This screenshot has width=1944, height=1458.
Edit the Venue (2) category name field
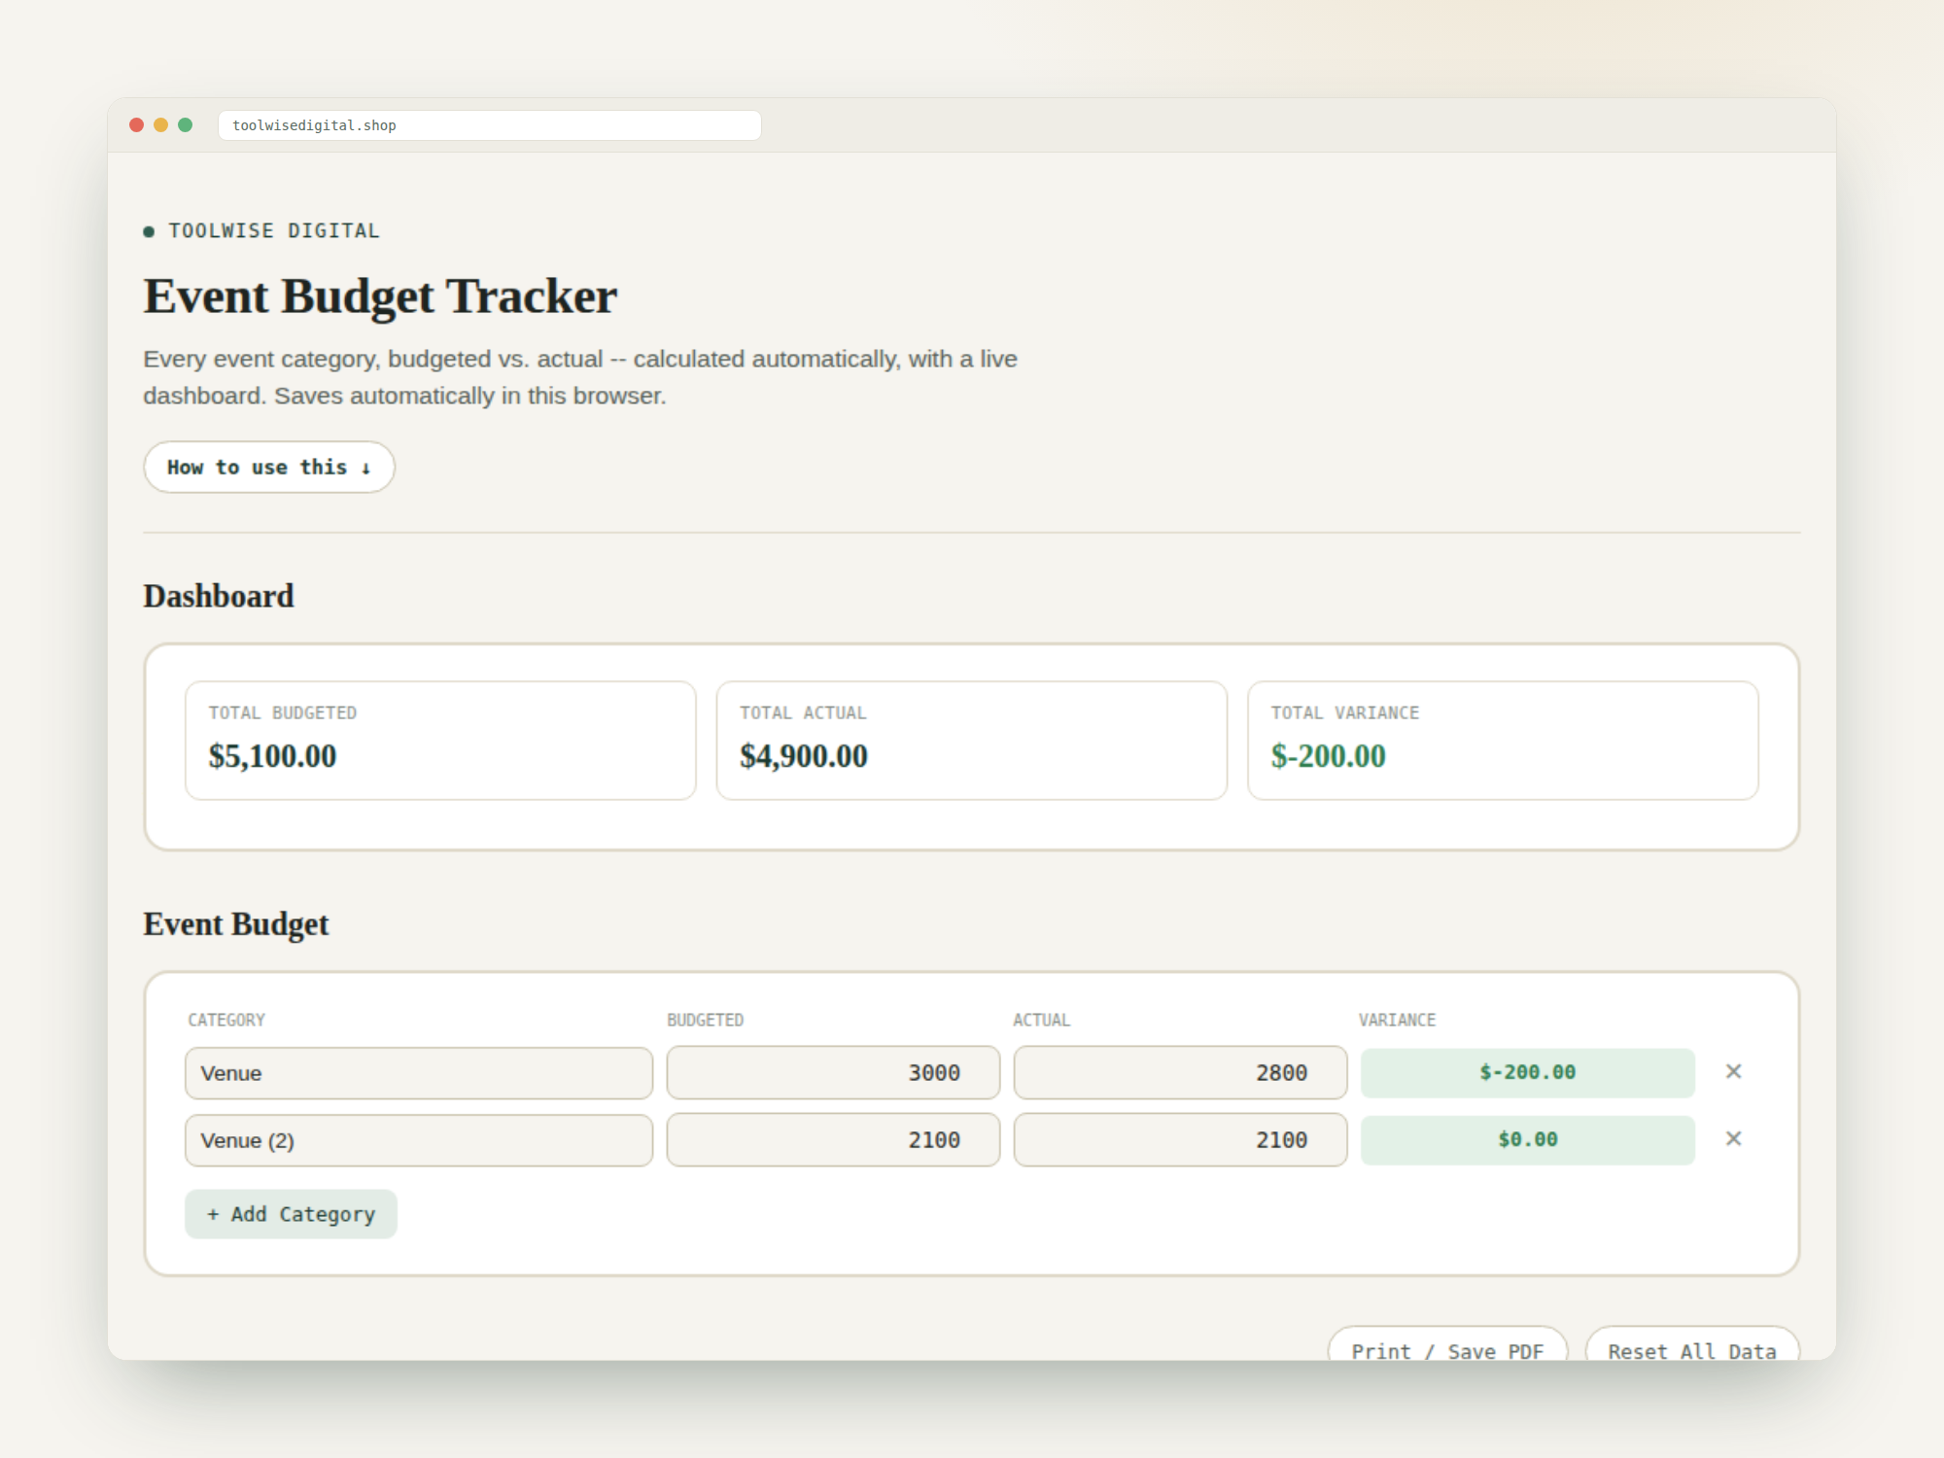tap(419, 1140)
